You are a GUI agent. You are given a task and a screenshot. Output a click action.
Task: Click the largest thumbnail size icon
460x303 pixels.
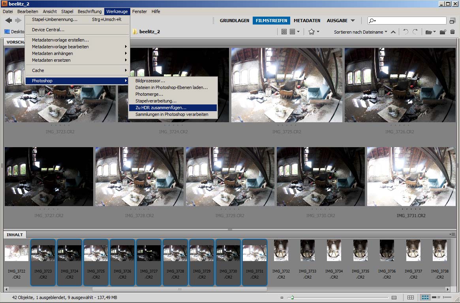(394, 297)
